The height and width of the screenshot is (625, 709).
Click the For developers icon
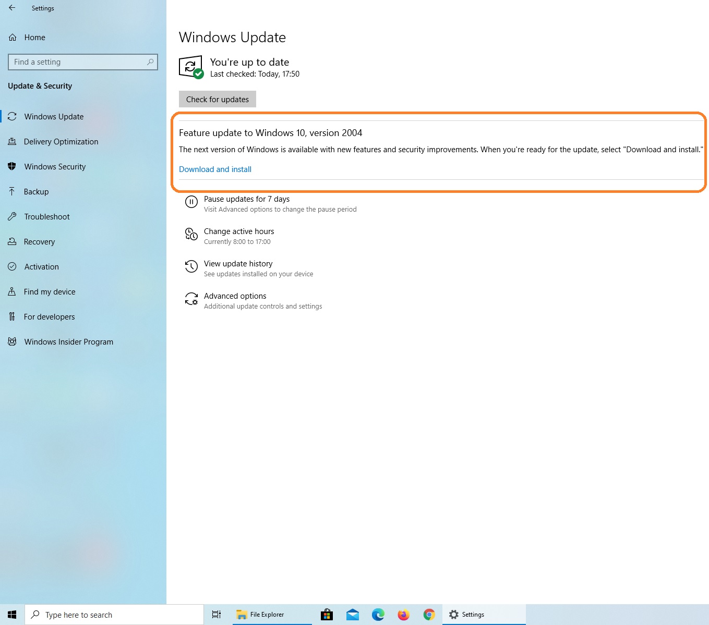pos(13,317)
